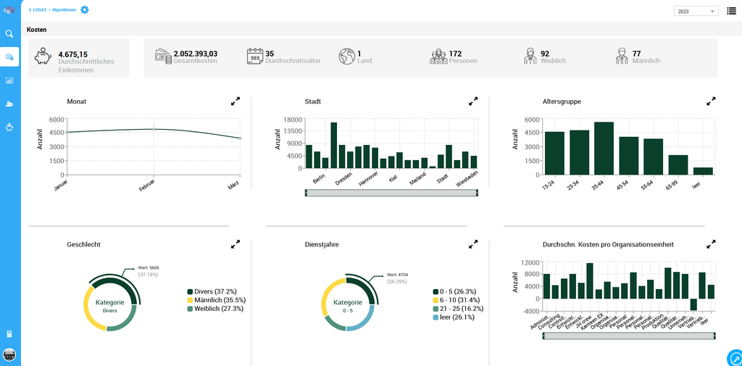Screen dimensions: 742x366
Task: Click the blue key button bottom right
Action: [735, 358]
